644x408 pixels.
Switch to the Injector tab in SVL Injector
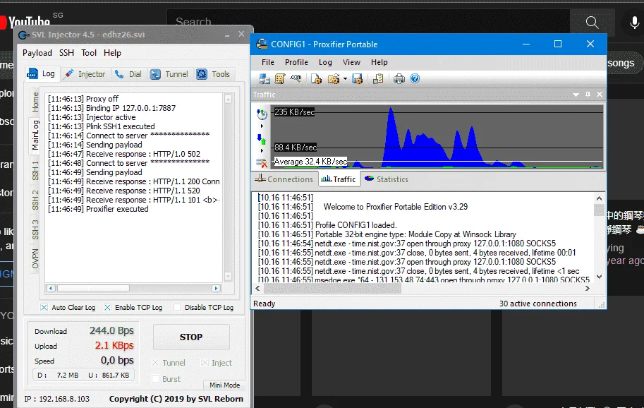pyautogui.click(x=85, y=74)
